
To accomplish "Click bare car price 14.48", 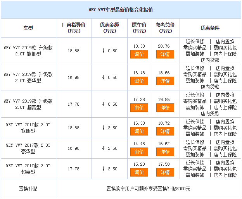I will [x=139, y=144].
